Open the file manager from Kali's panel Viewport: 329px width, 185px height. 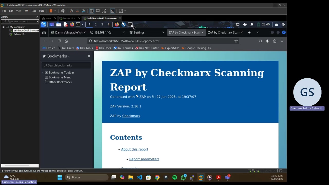click(x=59, y=24)
